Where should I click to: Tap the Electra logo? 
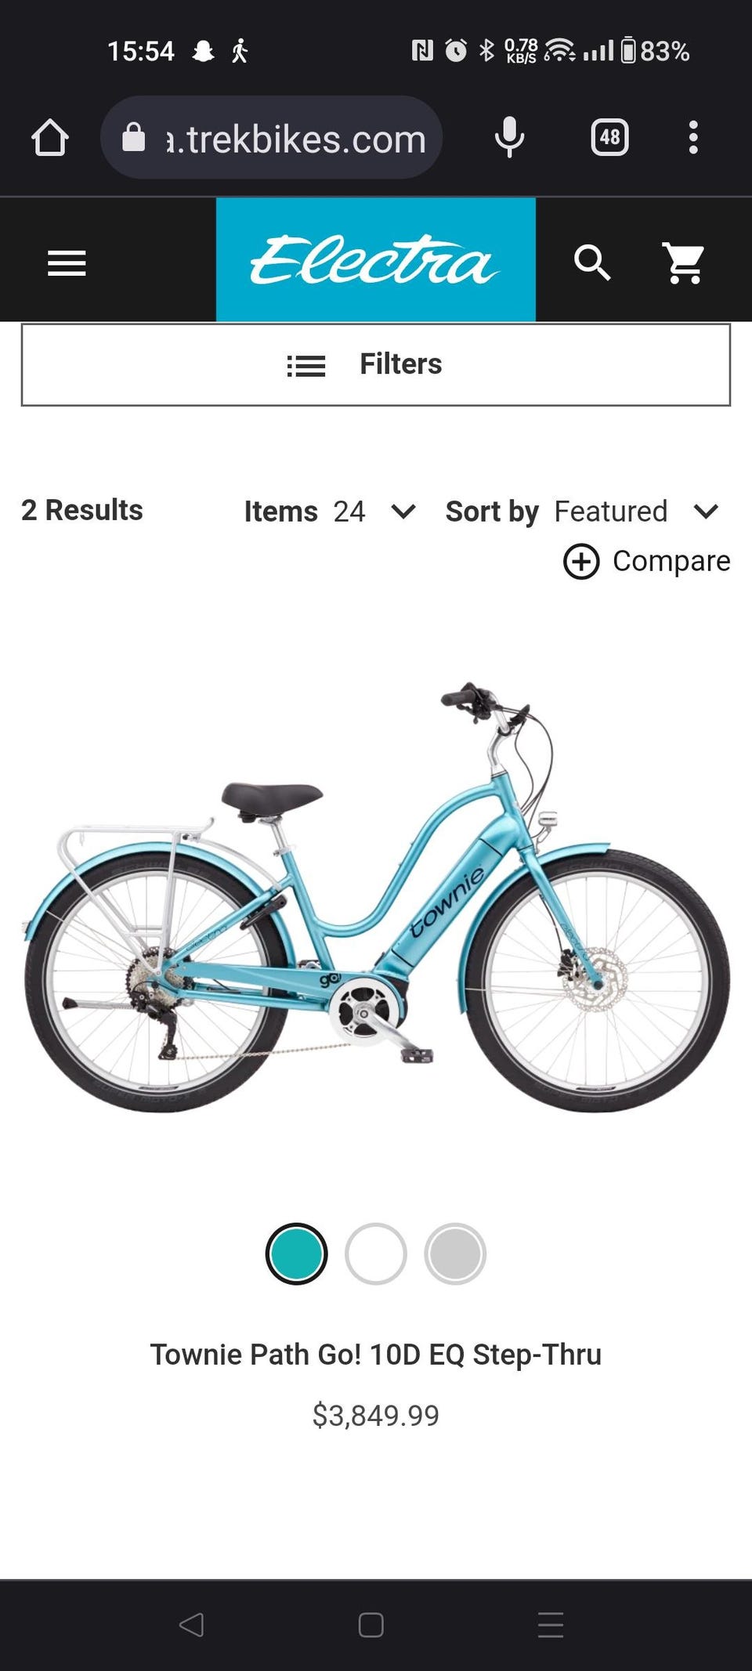point(376,259)
